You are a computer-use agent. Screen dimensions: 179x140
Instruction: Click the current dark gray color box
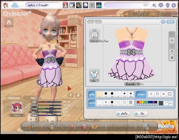tap(161, 103)
